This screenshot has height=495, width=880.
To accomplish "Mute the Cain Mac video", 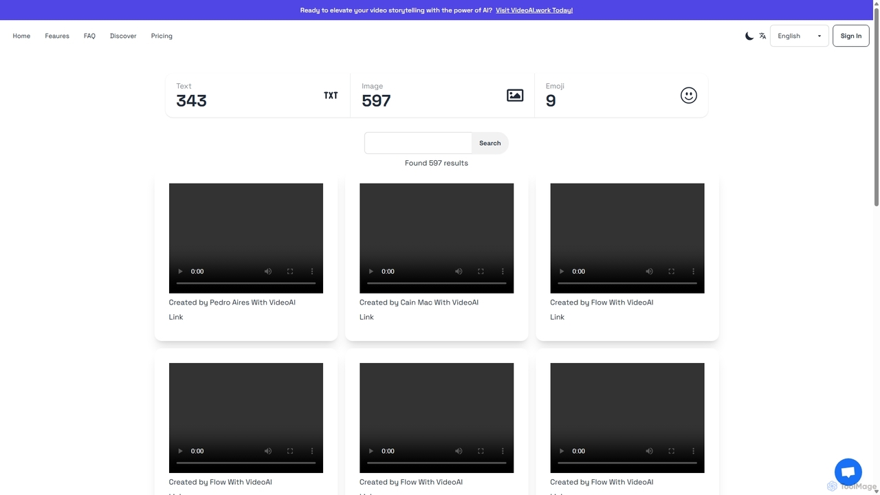I will (x=459, y=272).
